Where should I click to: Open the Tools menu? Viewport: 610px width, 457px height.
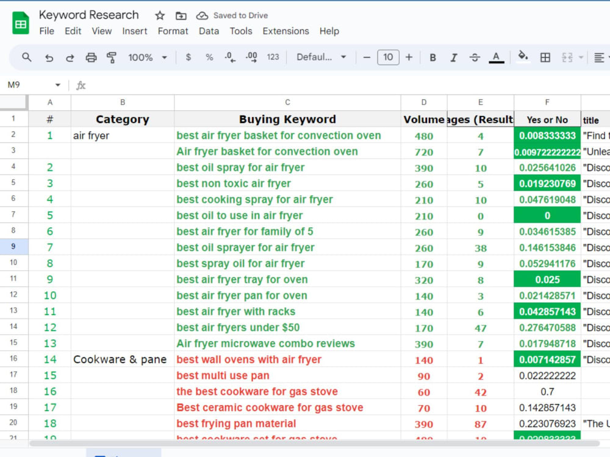coord(241,31)
